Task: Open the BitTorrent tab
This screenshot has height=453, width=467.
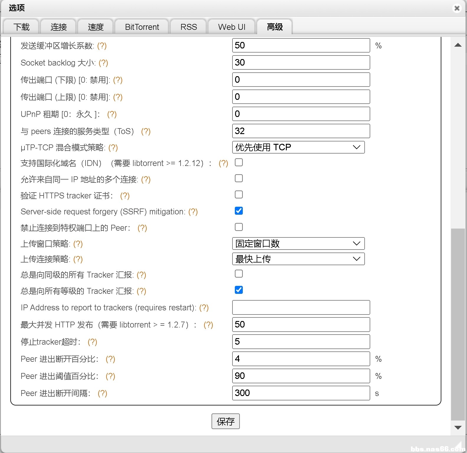Action: coord(142,27)
